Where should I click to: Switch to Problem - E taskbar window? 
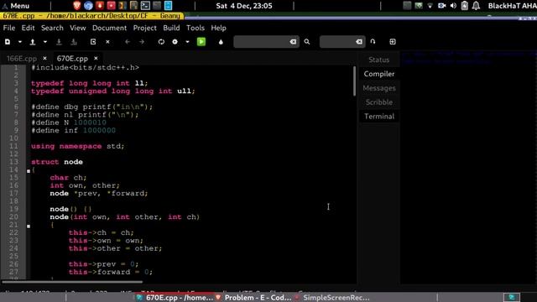253,298
